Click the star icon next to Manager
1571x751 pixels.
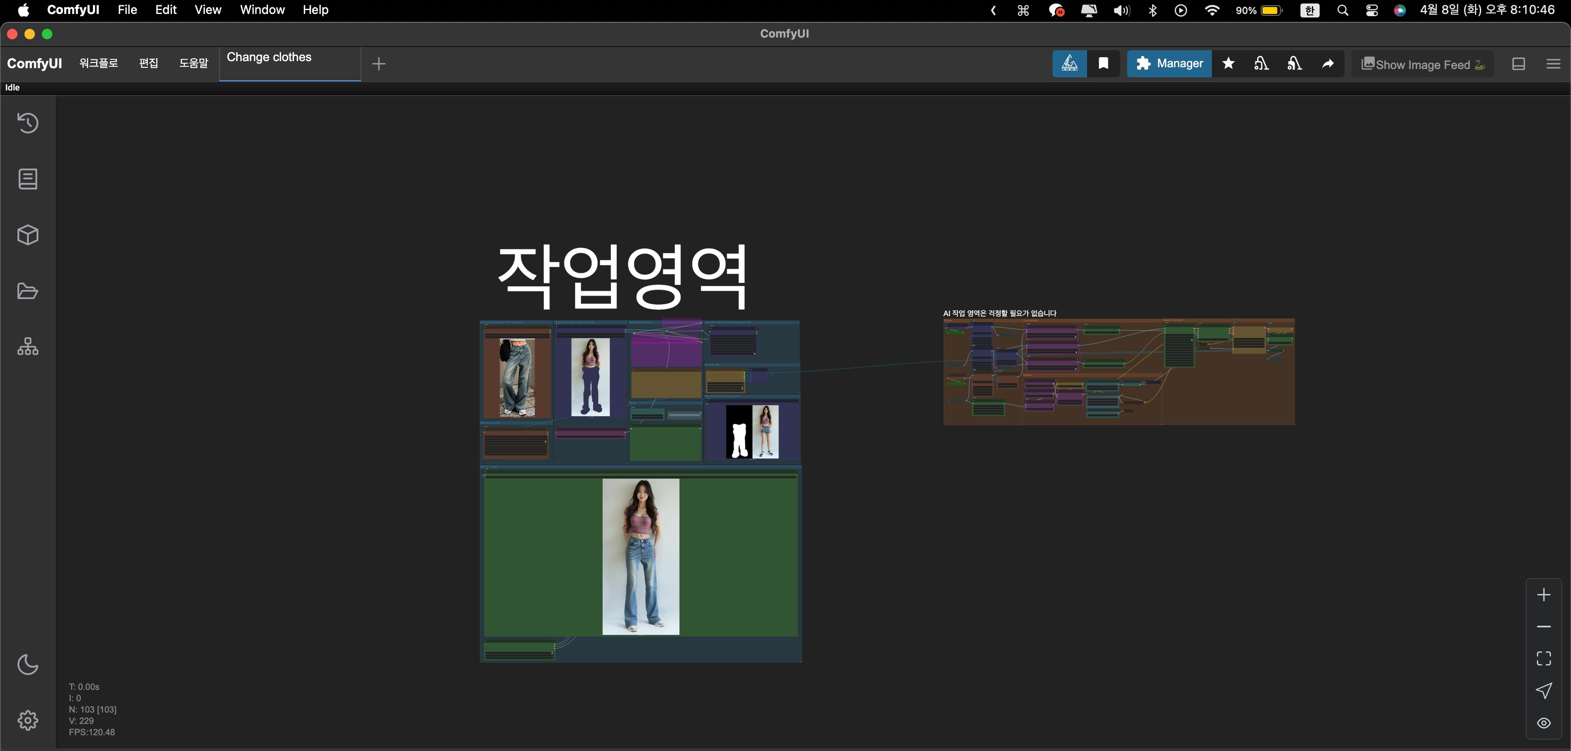(1228, 63)
